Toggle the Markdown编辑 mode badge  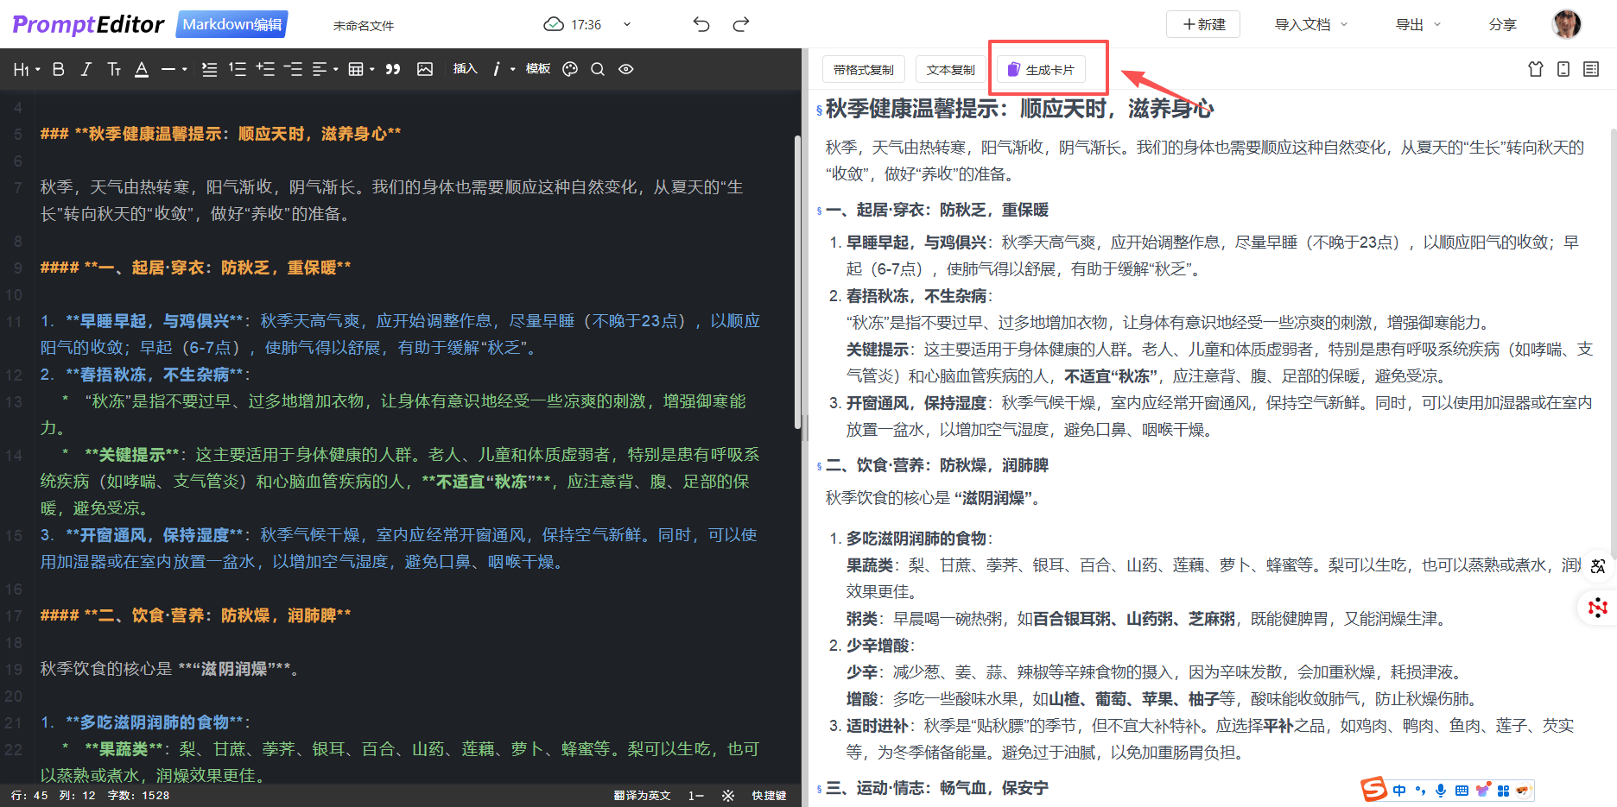(x=231, y=24)
